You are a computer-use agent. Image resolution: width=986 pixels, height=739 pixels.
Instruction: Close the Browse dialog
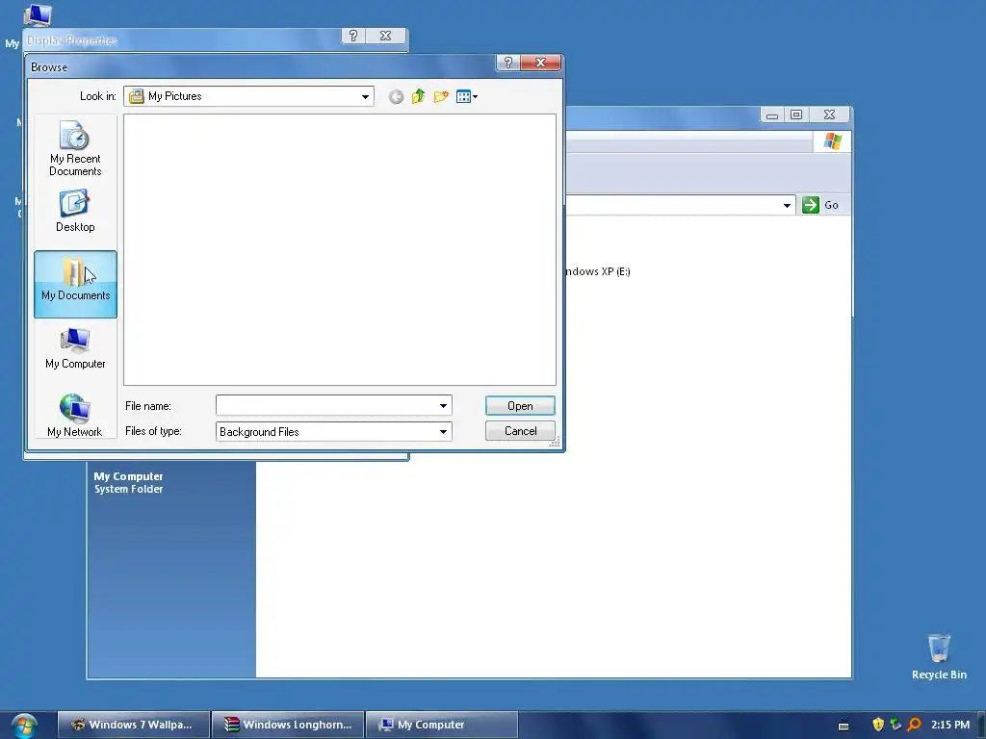click(x=540, y=63)
